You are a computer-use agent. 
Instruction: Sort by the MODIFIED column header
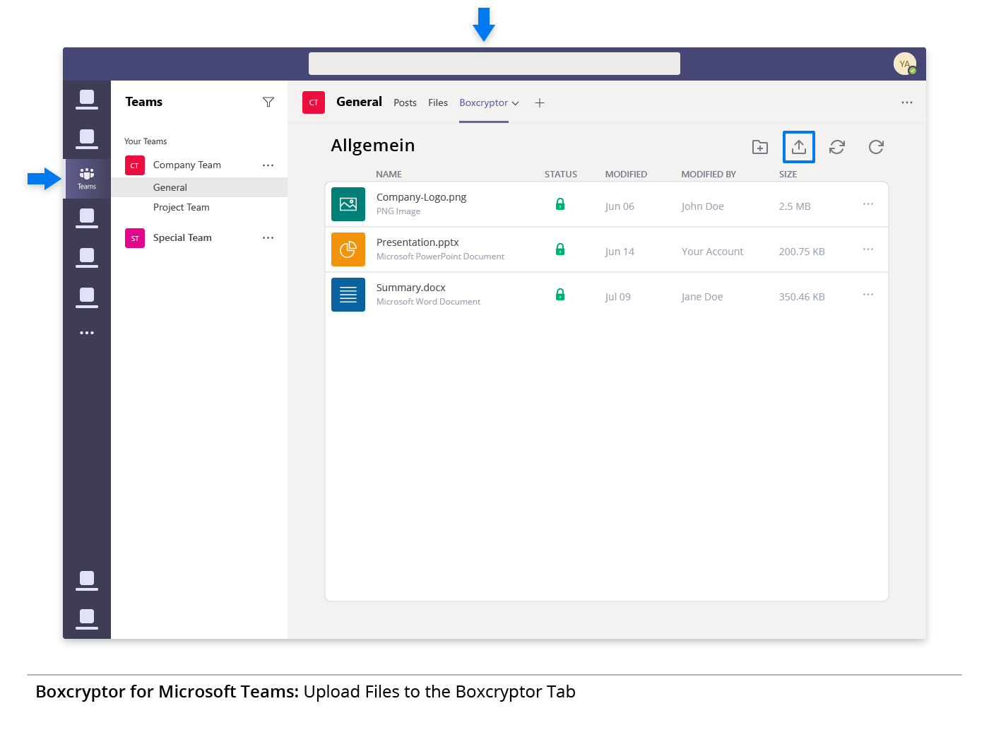click(x=626, y=175)
